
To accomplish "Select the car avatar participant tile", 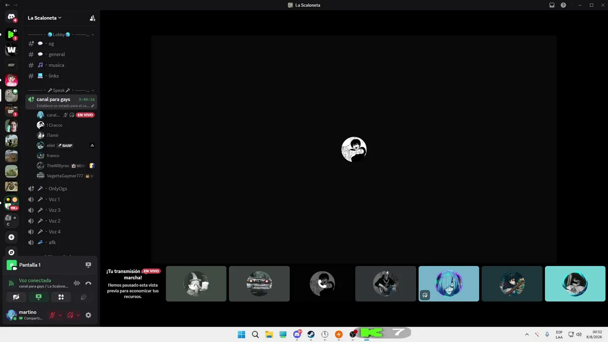I will [x=259, y=284].
